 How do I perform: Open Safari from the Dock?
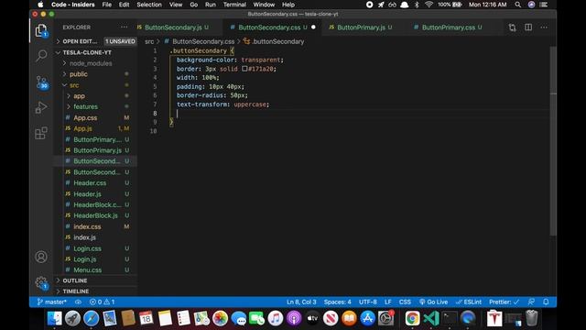[92, 318]
